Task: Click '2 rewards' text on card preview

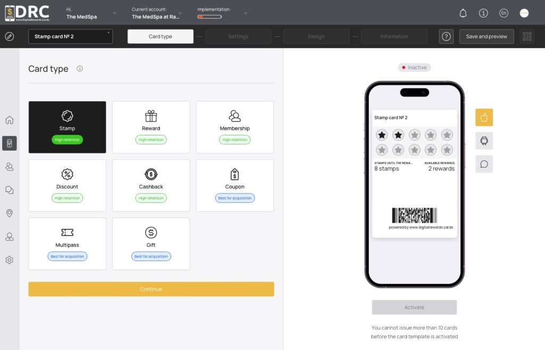Action: (441, 169)
